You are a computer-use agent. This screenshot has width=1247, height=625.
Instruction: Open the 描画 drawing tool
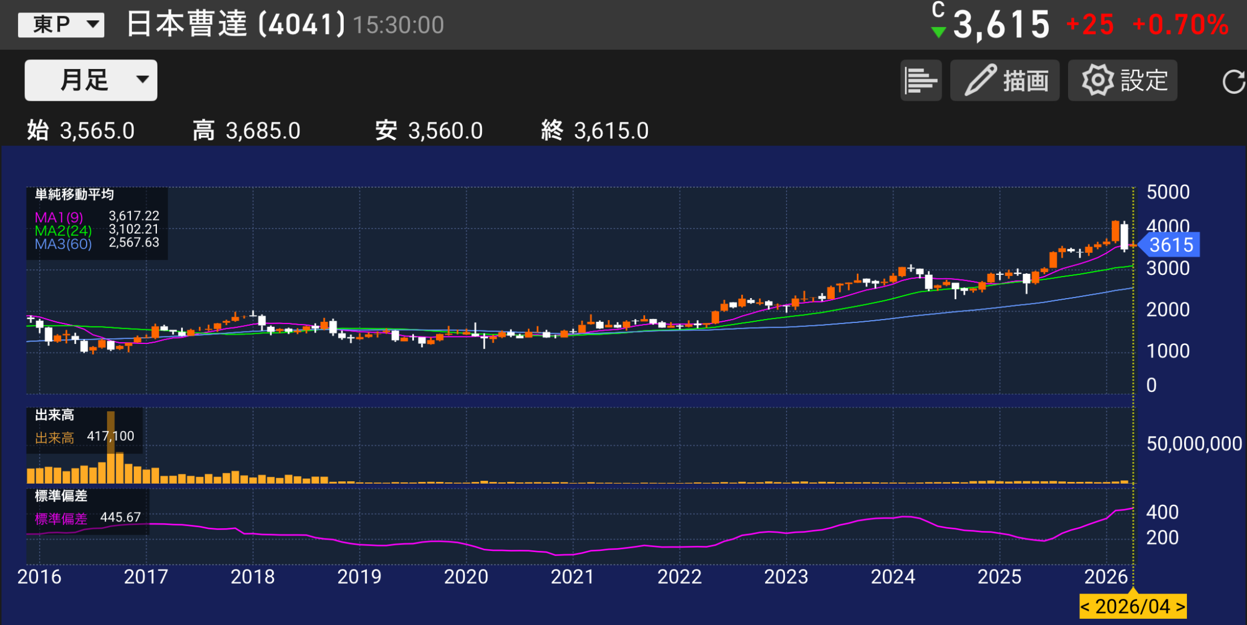[x=1005, y=80]
